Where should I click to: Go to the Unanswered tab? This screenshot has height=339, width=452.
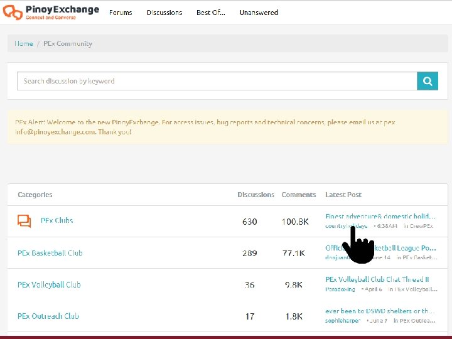point(259,13)
